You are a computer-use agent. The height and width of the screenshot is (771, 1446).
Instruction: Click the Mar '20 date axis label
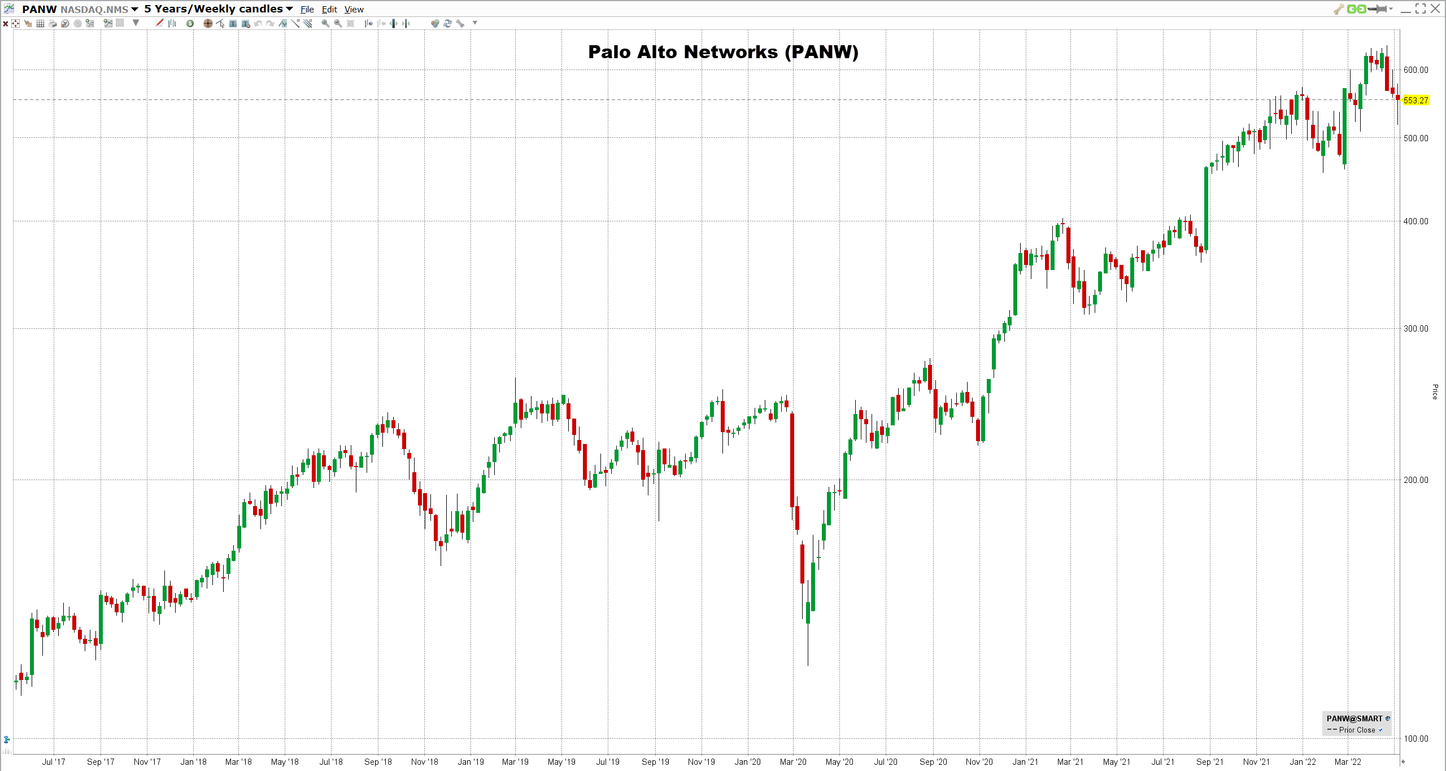pos(793,762)
